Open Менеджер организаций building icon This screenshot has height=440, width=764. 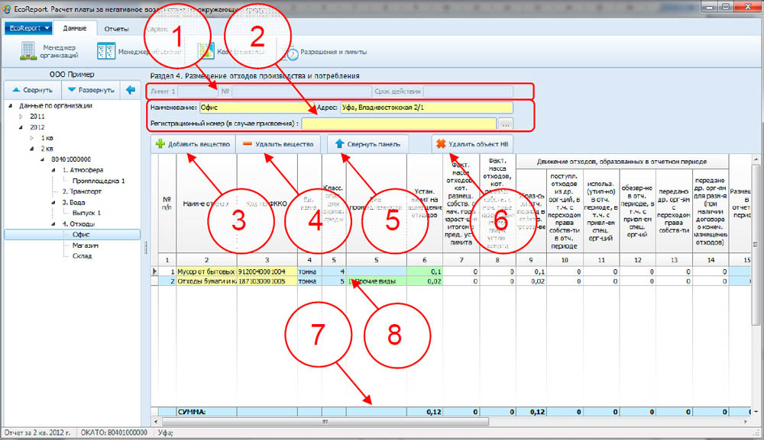tap(28, 51)
